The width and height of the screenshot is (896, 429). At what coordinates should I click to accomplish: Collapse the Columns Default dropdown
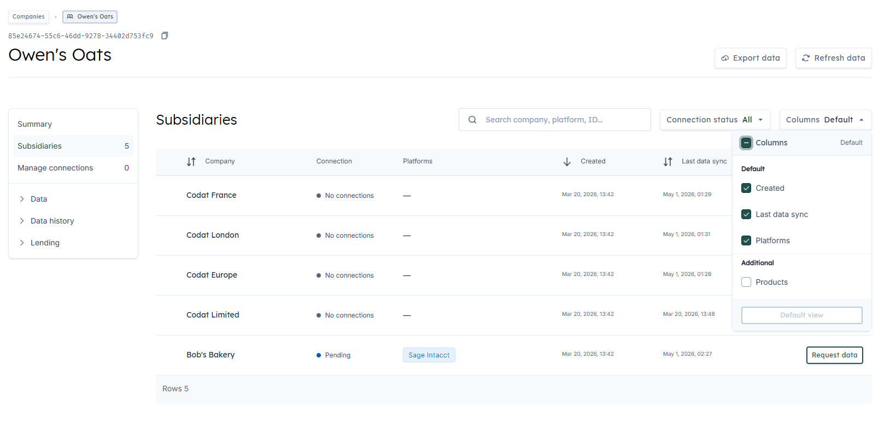(825, 120)
